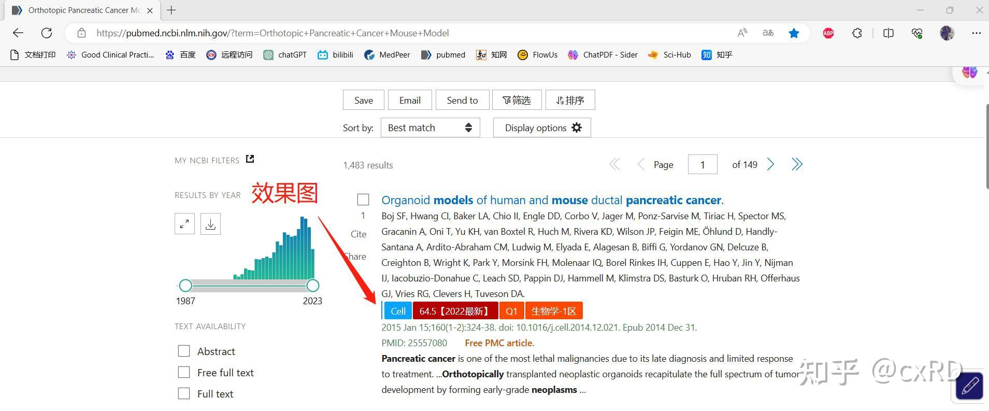The width and height of the screenshot is (989, 411).
Task: Open the Read aloud icon in the address bar
Action: (x=742, y=33)
